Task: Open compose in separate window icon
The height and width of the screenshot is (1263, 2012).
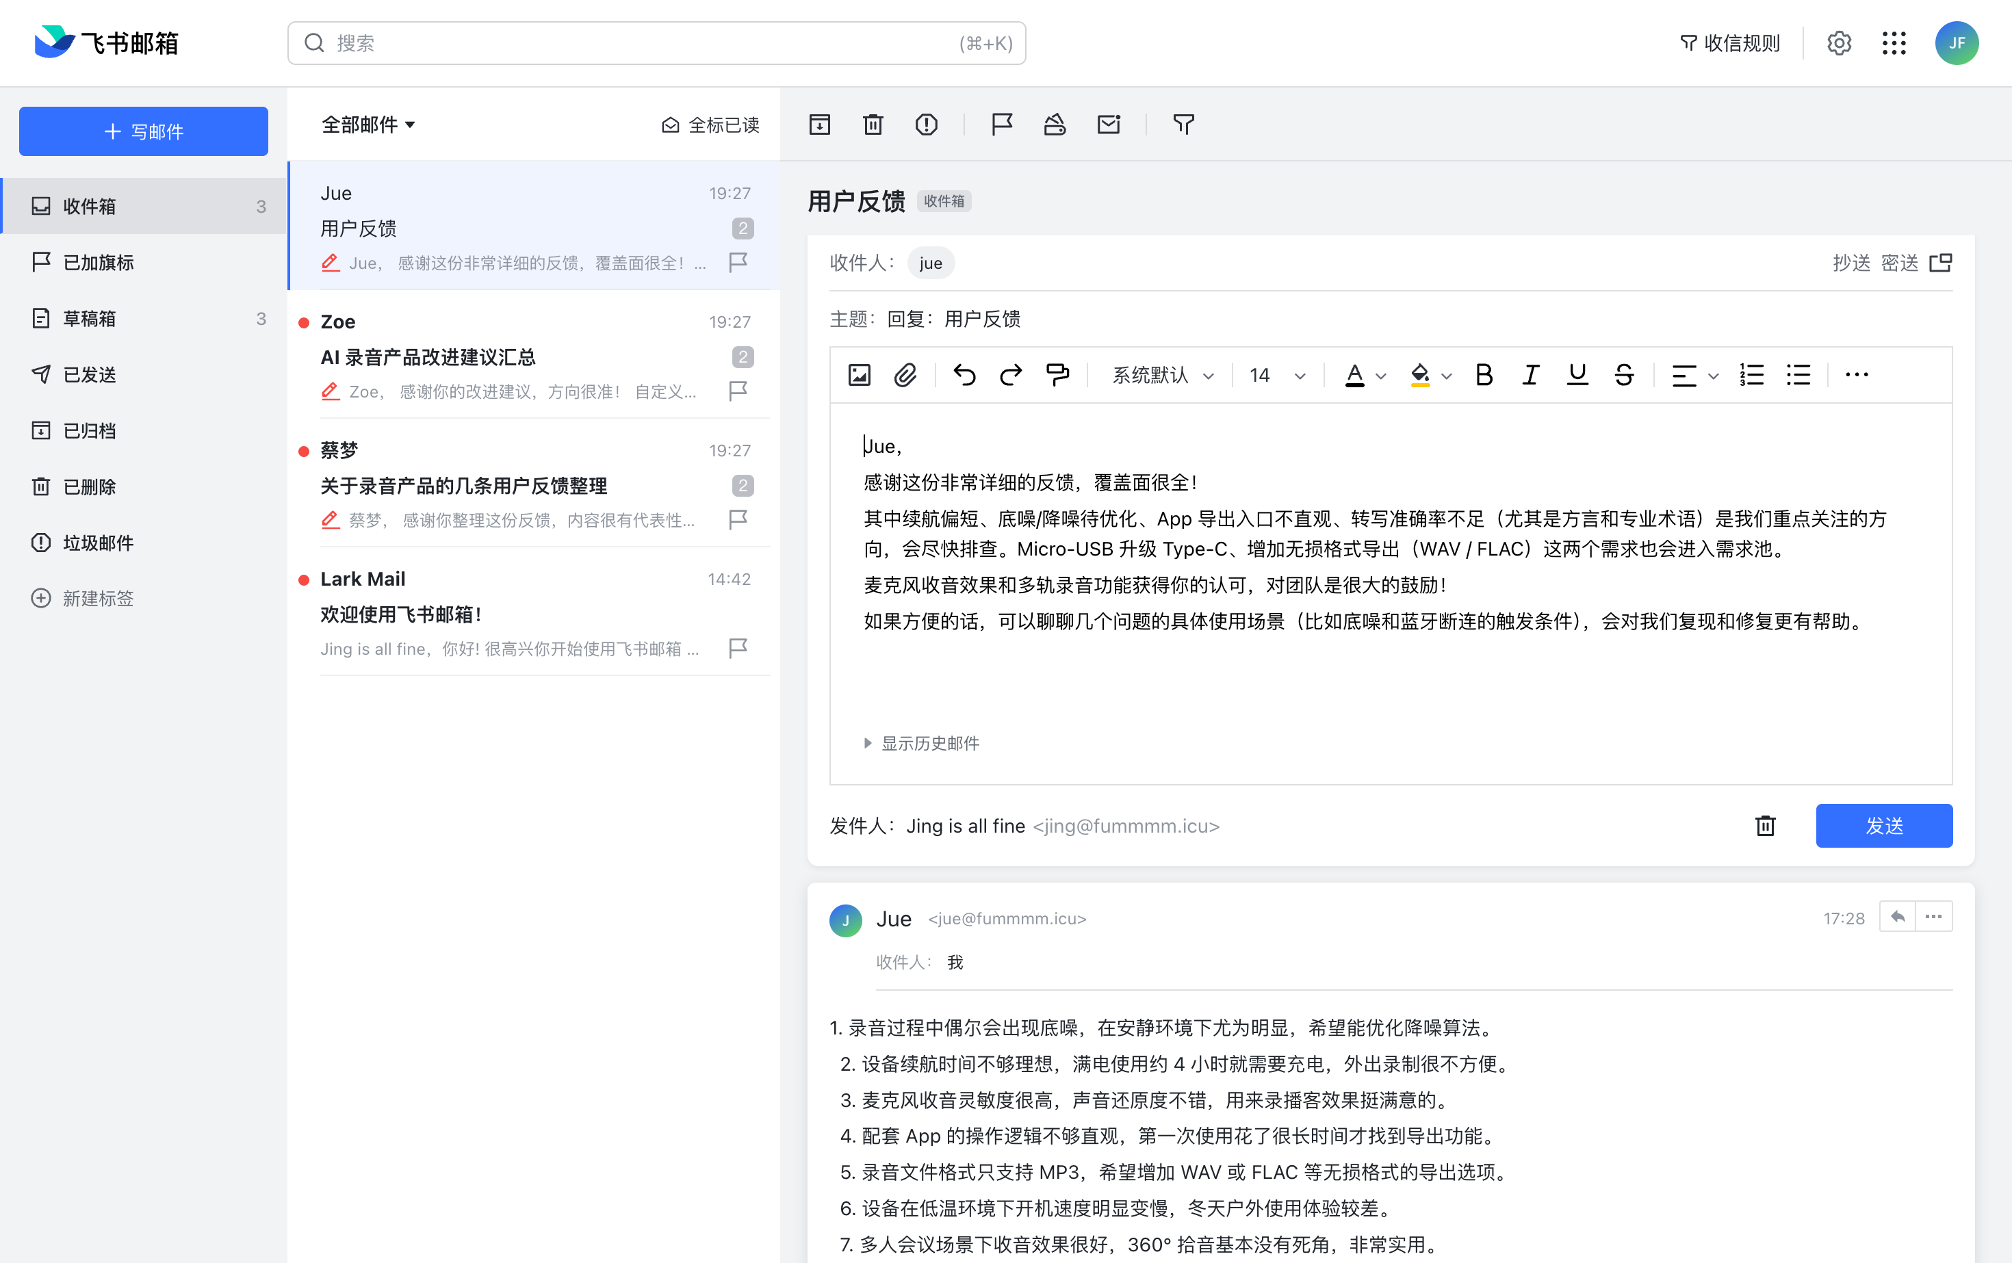Action: click(1940, 263)
